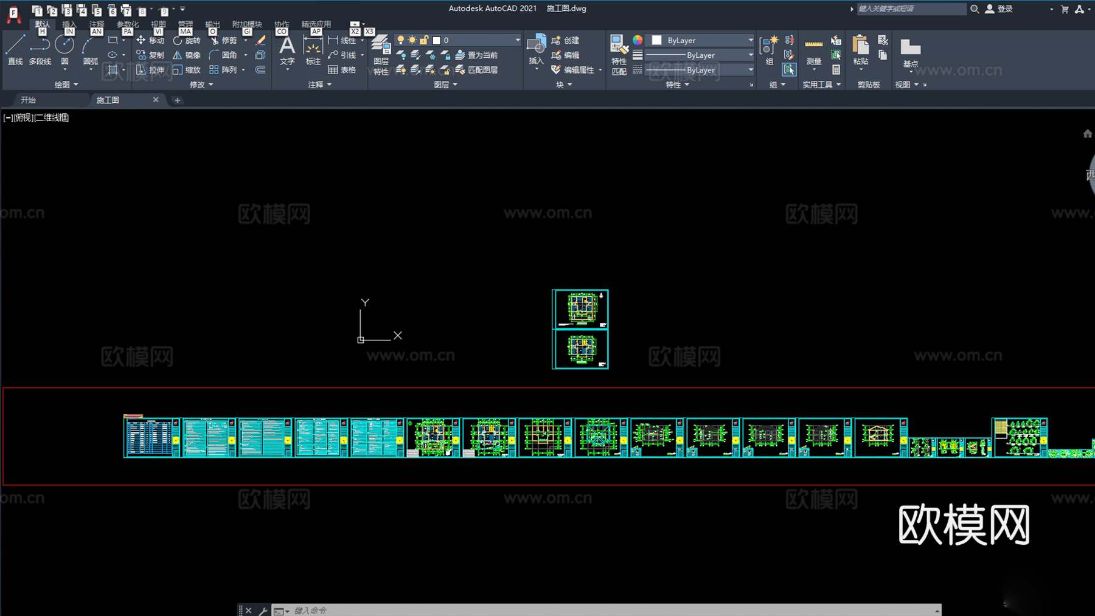Open the lineweight ByLayer dropdown
The height and width of the screenshot is (616, 1095).
pyautogui.click(x=699, y=55)
